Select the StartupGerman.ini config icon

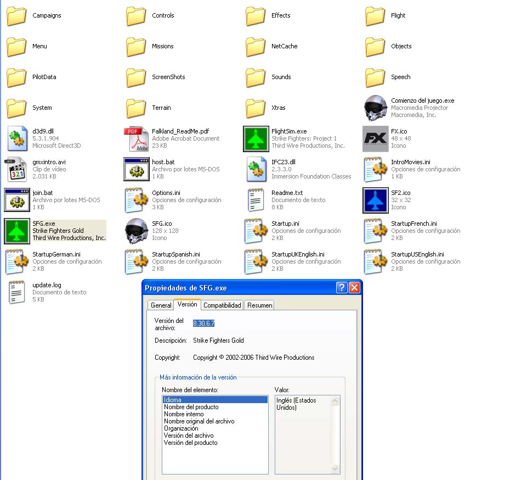[x=17, y=261]
